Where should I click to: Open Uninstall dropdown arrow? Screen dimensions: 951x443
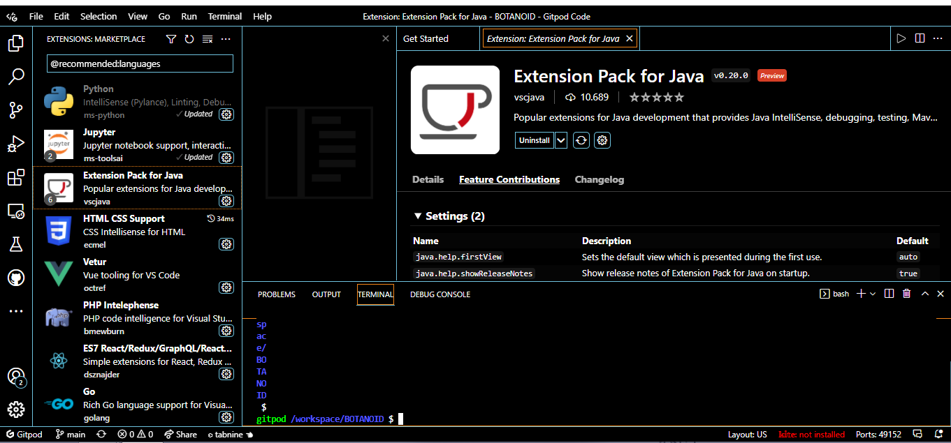(x=561, y=140)
